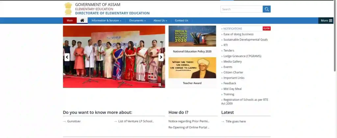Open the Contact Us menu item
Viewport: 337px width, 138px height.
coord(181,20)
